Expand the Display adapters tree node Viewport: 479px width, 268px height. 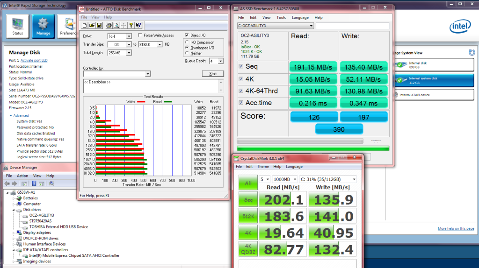coord(14,233)
